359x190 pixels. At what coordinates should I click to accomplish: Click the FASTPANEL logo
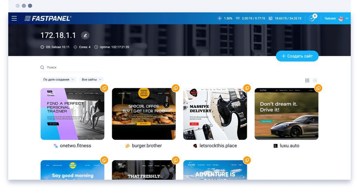pyautogui.click(x=48, y=18)
